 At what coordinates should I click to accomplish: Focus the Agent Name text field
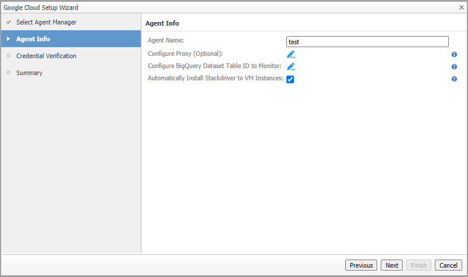coord(367,42)
